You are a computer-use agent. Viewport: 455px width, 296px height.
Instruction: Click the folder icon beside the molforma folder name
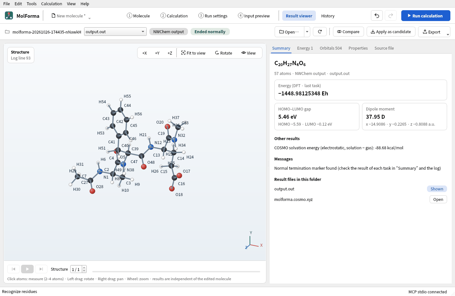(7, 32)
